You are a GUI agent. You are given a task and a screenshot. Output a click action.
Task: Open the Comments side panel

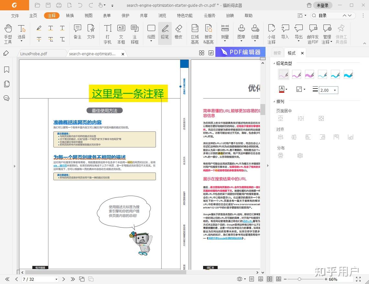pos(6,98)
